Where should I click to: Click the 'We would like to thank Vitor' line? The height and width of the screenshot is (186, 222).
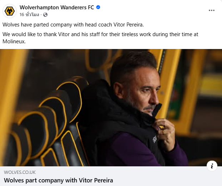54,34
